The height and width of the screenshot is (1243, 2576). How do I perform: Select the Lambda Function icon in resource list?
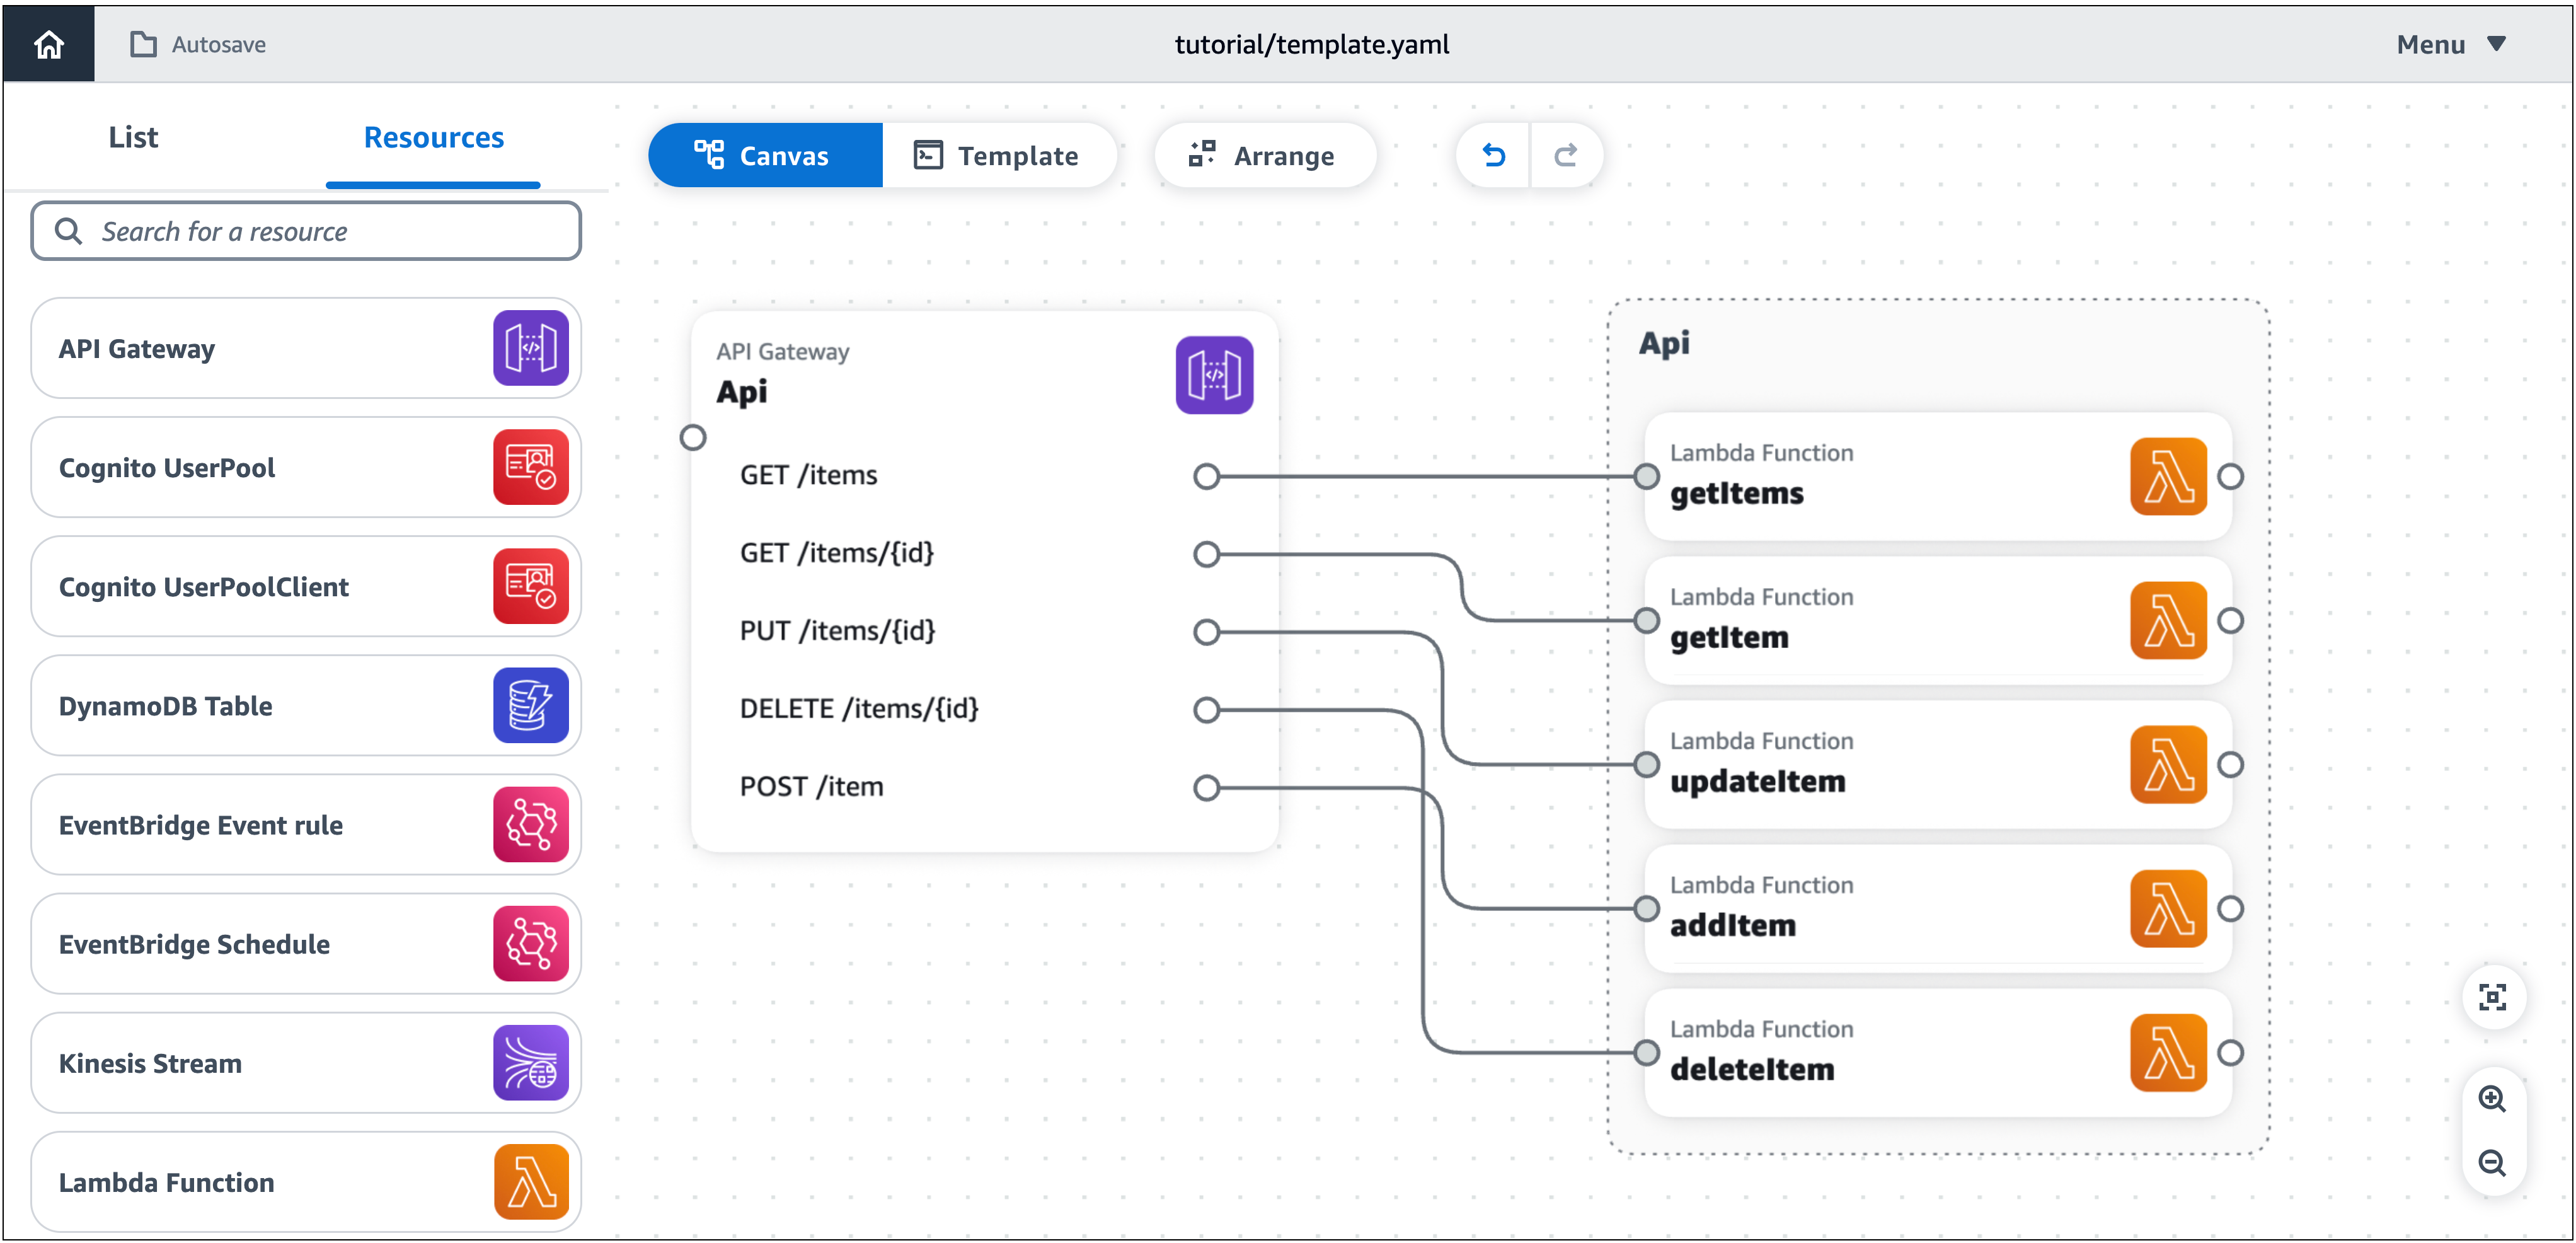click(x=530, y=1181)
